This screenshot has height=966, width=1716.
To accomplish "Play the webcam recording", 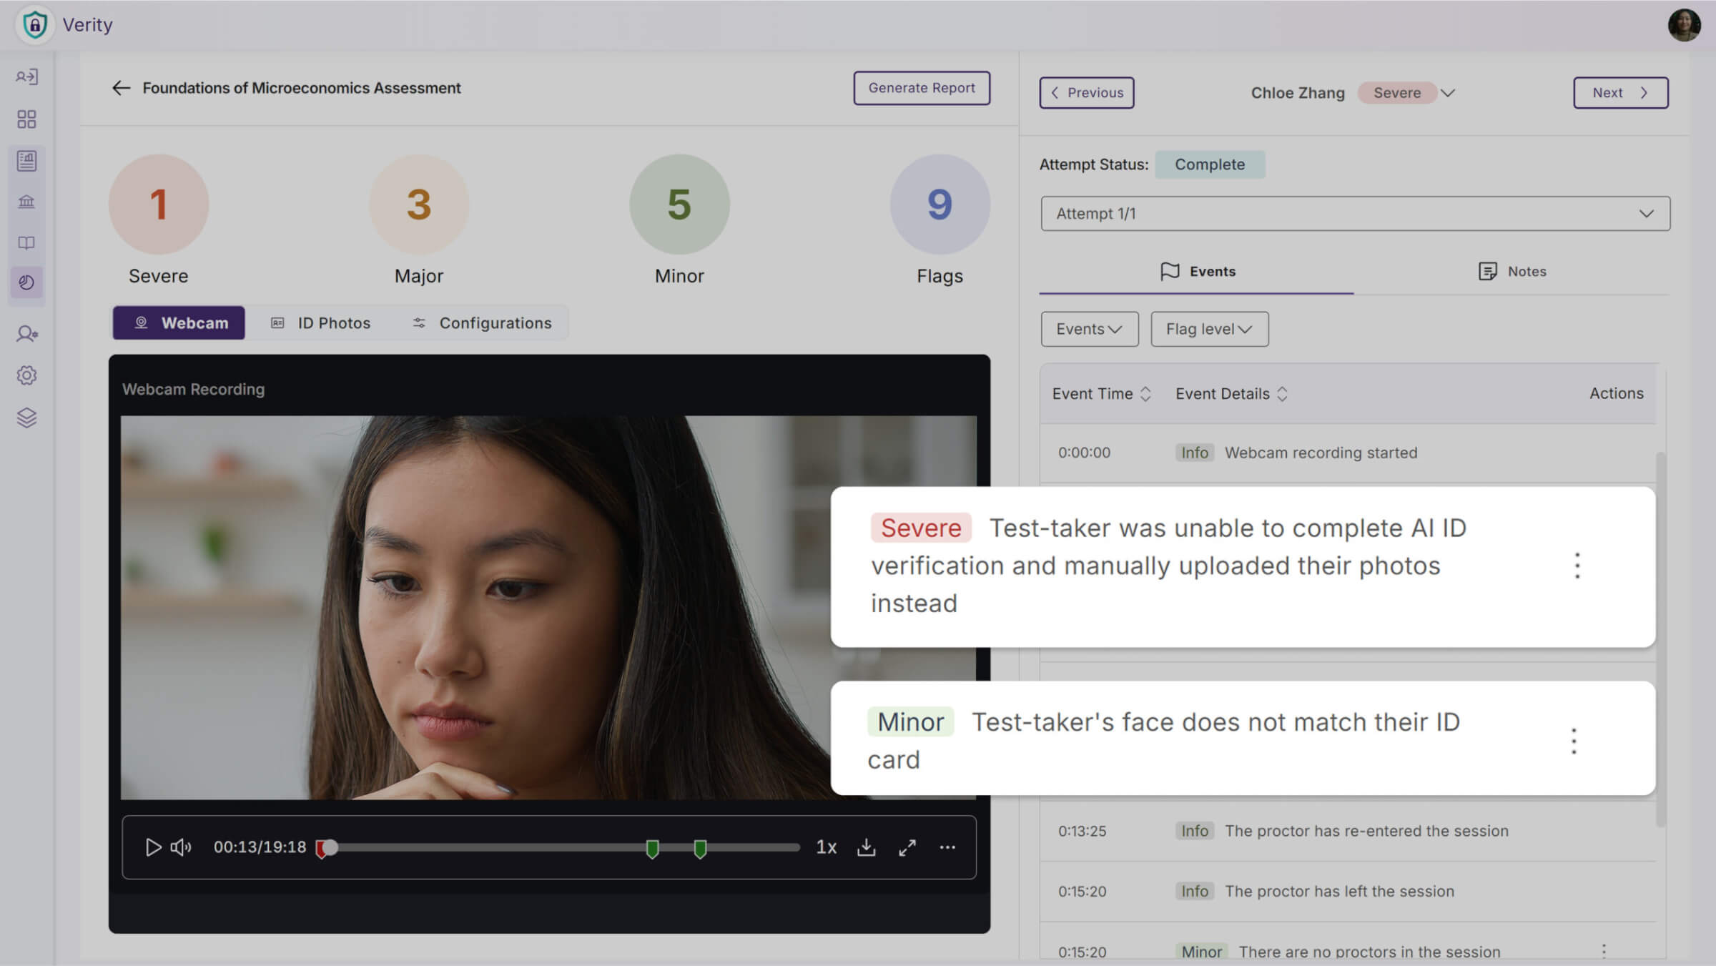I will [x=152, y=847].
